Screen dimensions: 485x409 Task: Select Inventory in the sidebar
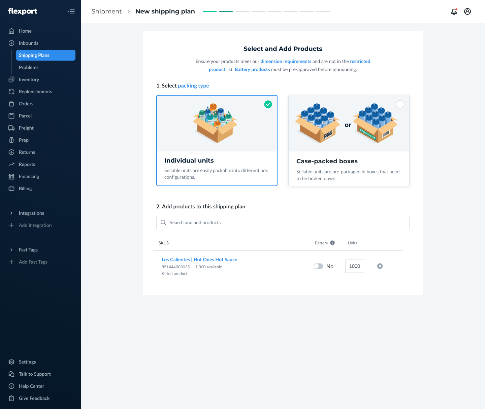(28, 79)
